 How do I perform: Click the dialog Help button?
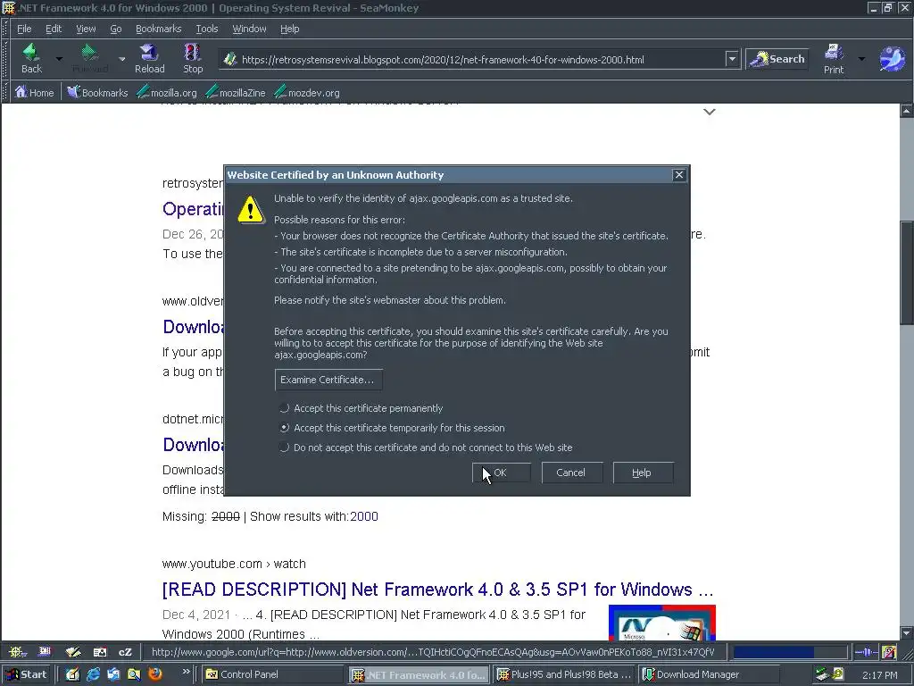click(x=643, y=473)
